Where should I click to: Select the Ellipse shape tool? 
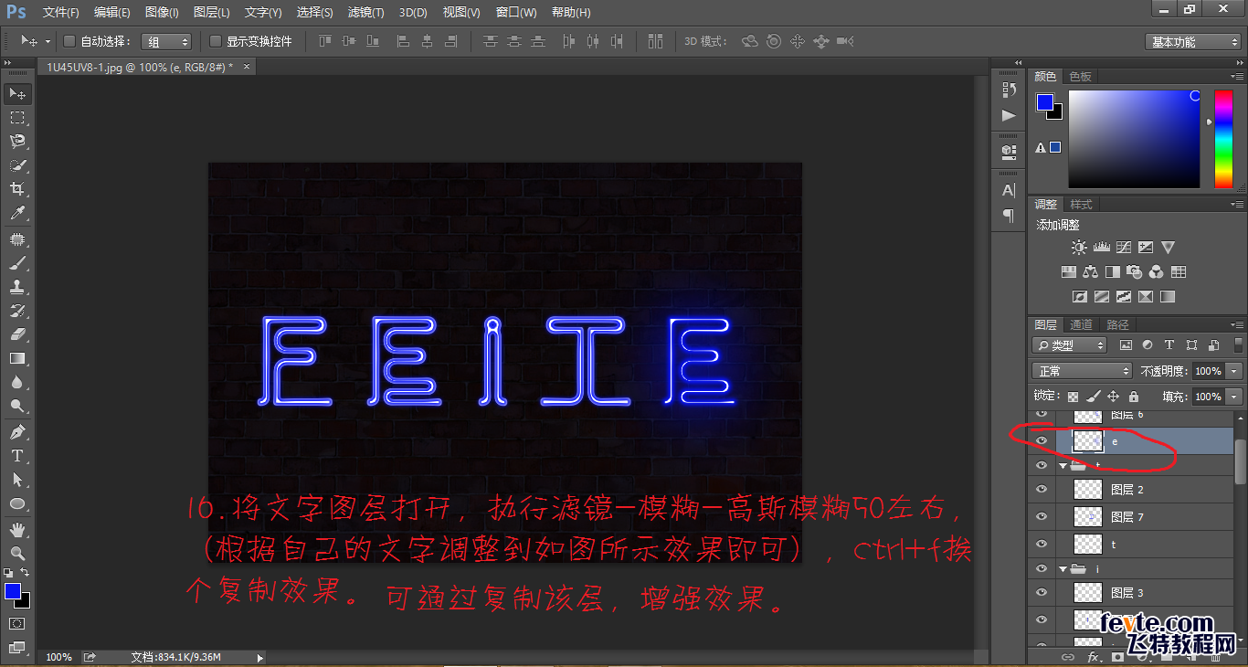pos(17,503)
